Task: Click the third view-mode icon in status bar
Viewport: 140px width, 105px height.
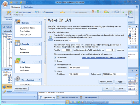Action: coord(75,102)
